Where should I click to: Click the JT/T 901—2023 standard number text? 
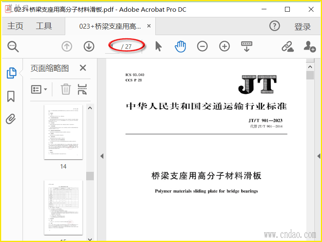tap(265, 120)
